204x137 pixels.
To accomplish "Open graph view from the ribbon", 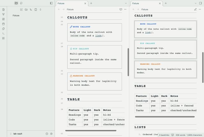I will click(x=4, y=14).
